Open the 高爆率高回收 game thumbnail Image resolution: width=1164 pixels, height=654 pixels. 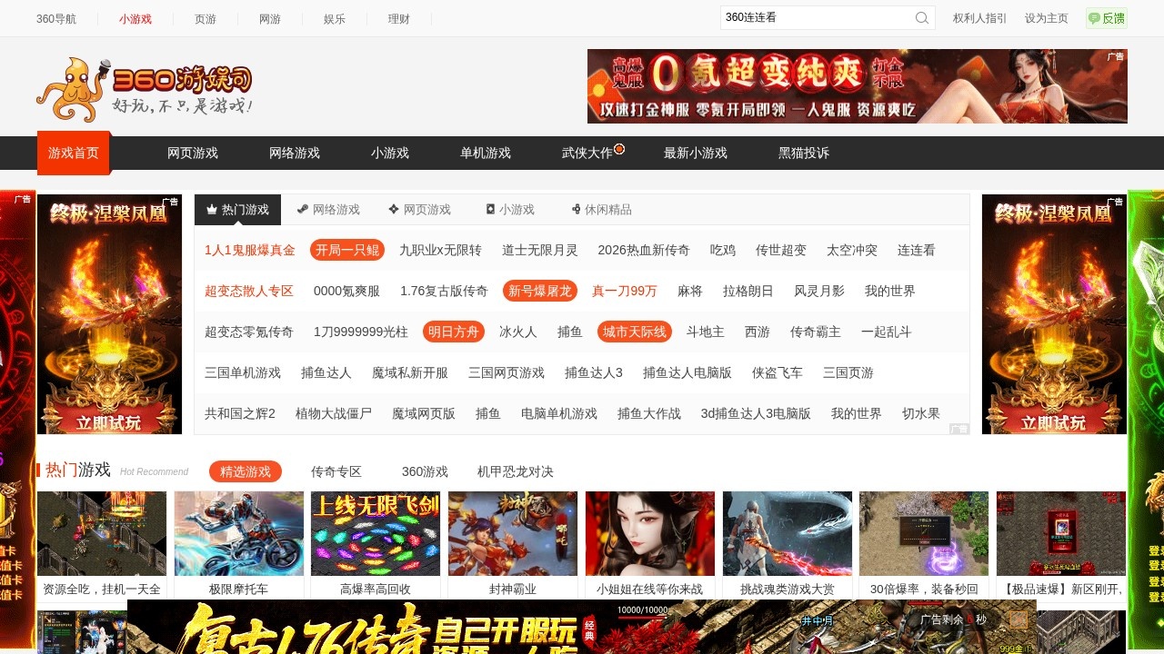376,534
